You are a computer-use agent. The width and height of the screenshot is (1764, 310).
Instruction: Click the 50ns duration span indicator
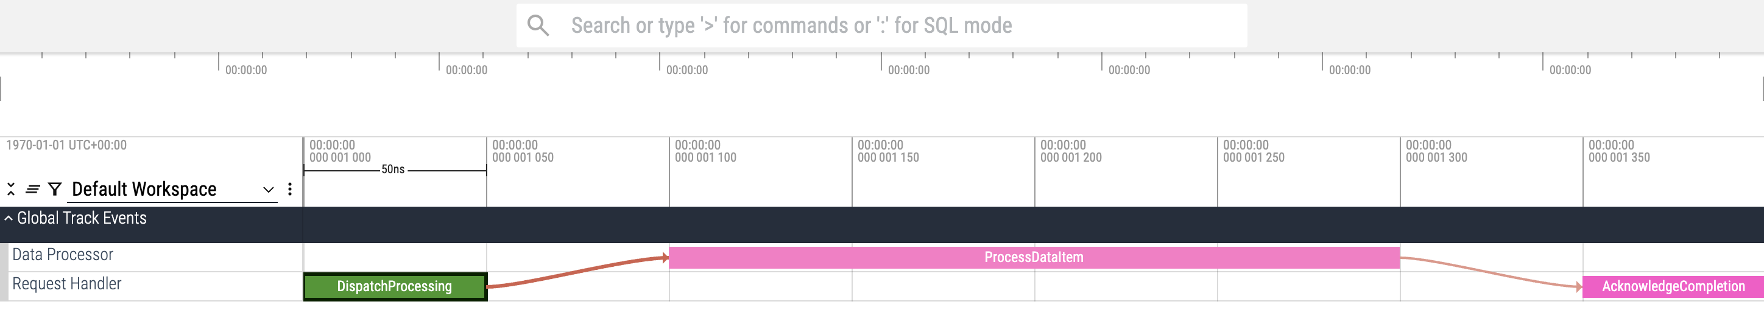393,170
